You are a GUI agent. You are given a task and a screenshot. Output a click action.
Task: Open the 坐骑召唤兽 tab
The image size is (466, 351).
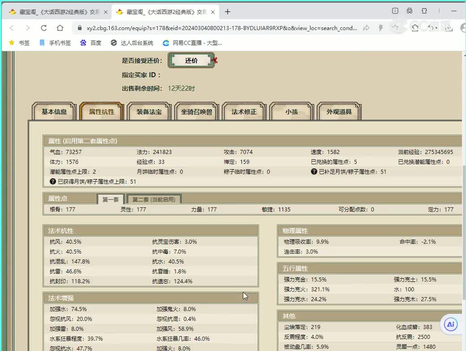[196, 112]
